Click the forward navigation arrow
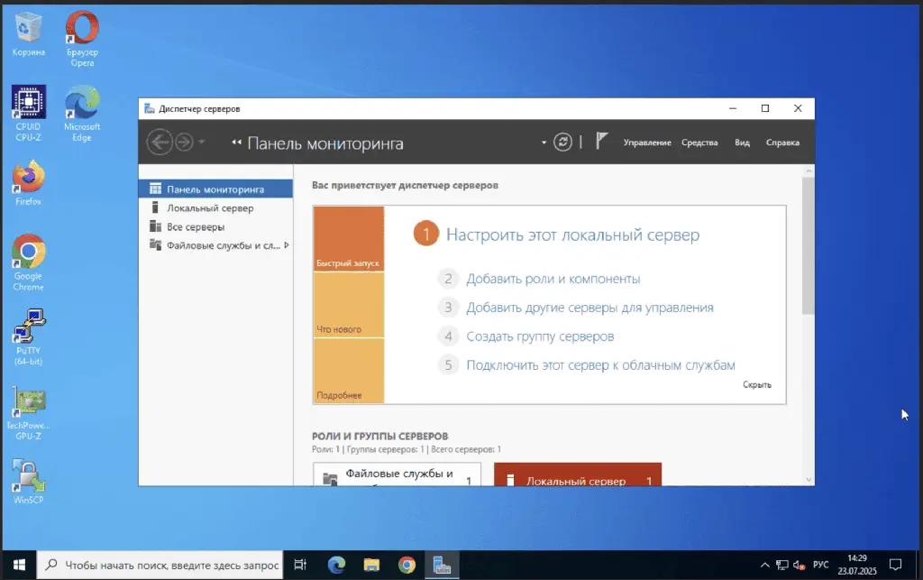923x580 pixels. (184, 143)
